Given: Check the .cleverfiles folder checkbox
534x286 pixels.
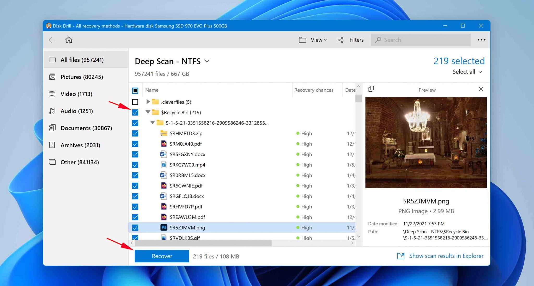Looking at the screenshot, I should (135, 102).
